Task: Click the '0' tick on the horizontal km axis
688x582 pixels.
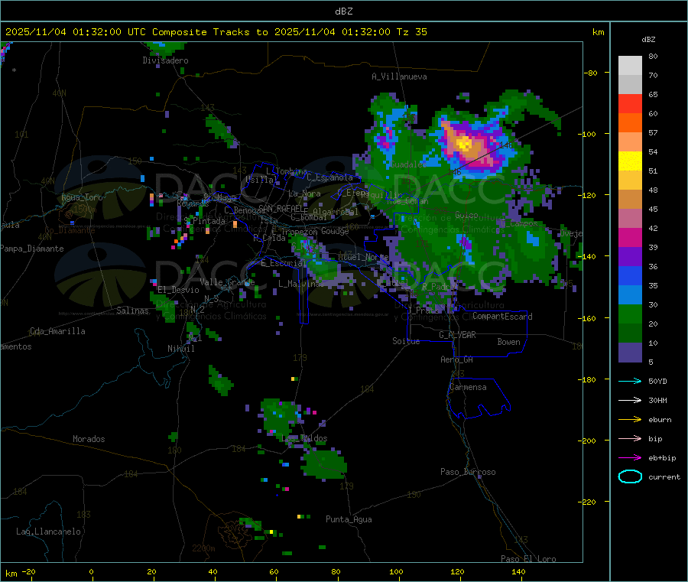Action: click(x=91, y=571)
